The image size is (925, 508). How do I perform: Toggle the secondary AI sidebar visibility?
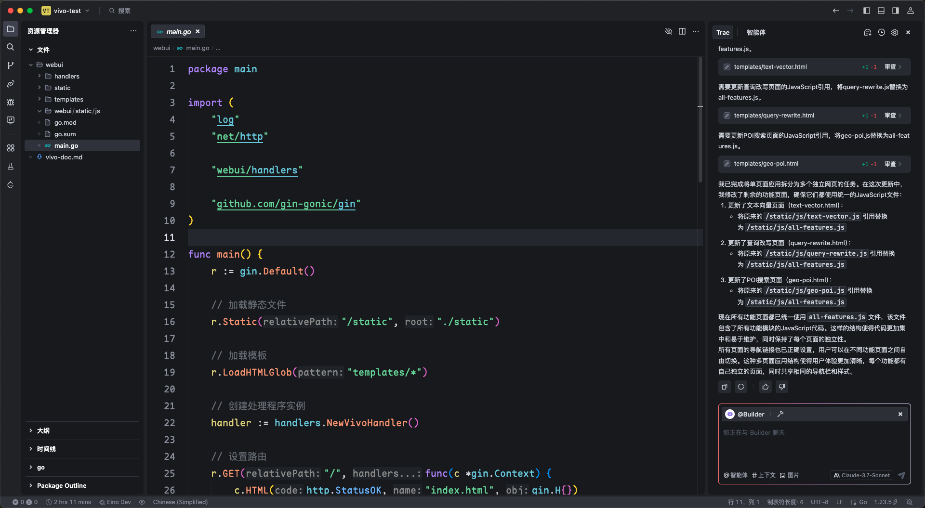(896, 11)
